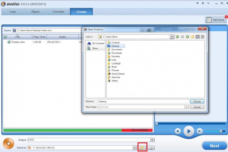Viewport: 228px width, 152px height.
Task: Click the stop playback button
Action: [177, 131]
